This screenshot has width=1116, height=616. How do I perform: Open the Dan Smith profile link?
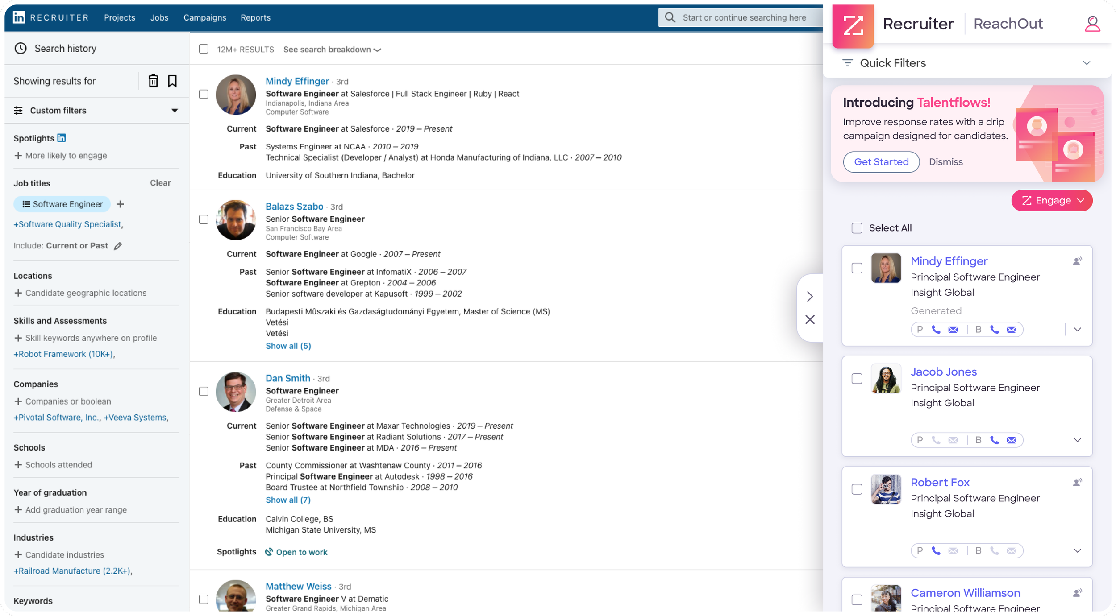pos(287,378)
